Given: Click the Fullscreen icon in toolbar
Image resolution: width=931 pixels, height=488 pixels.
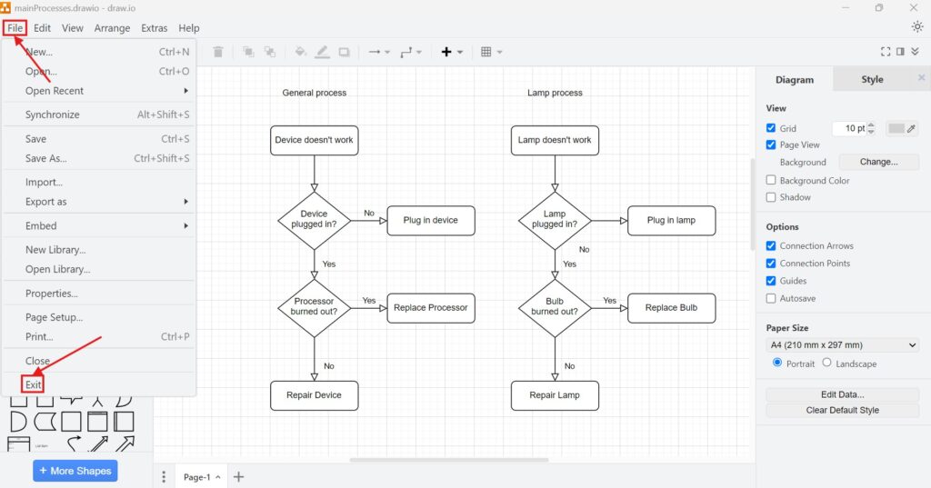Looking at the screenshot, I should pyautogui.click(x=886, y=52).
